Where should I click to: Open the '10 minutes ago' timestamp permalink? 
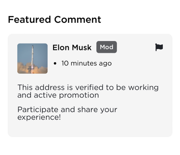[86, 63]
